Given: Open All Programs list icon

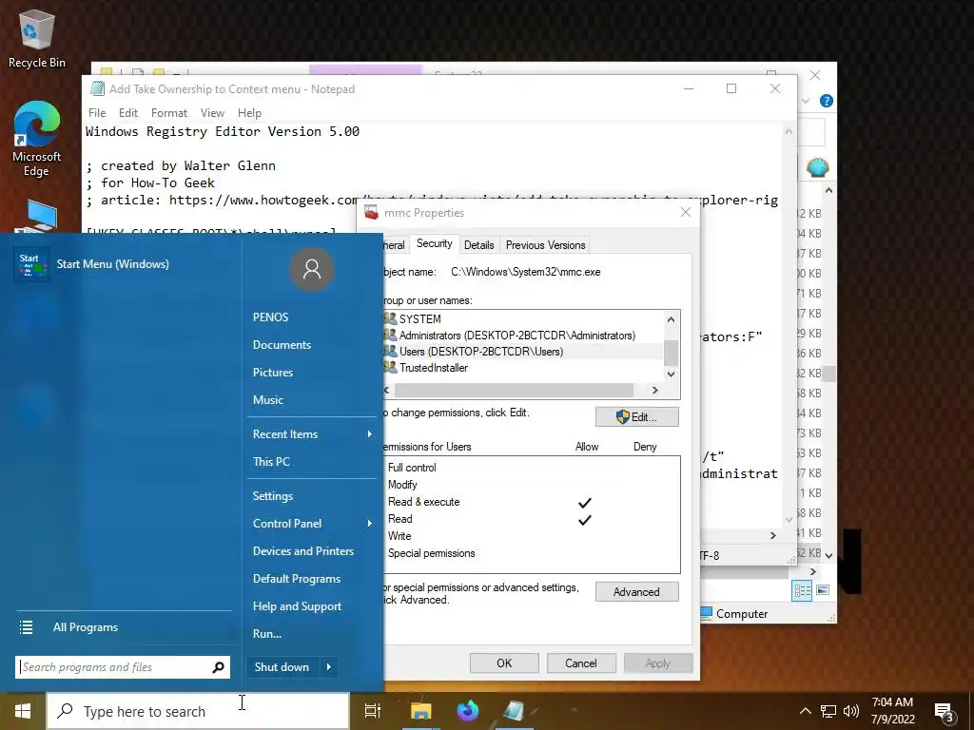Looking at the screenshot, I should point(26,627).
